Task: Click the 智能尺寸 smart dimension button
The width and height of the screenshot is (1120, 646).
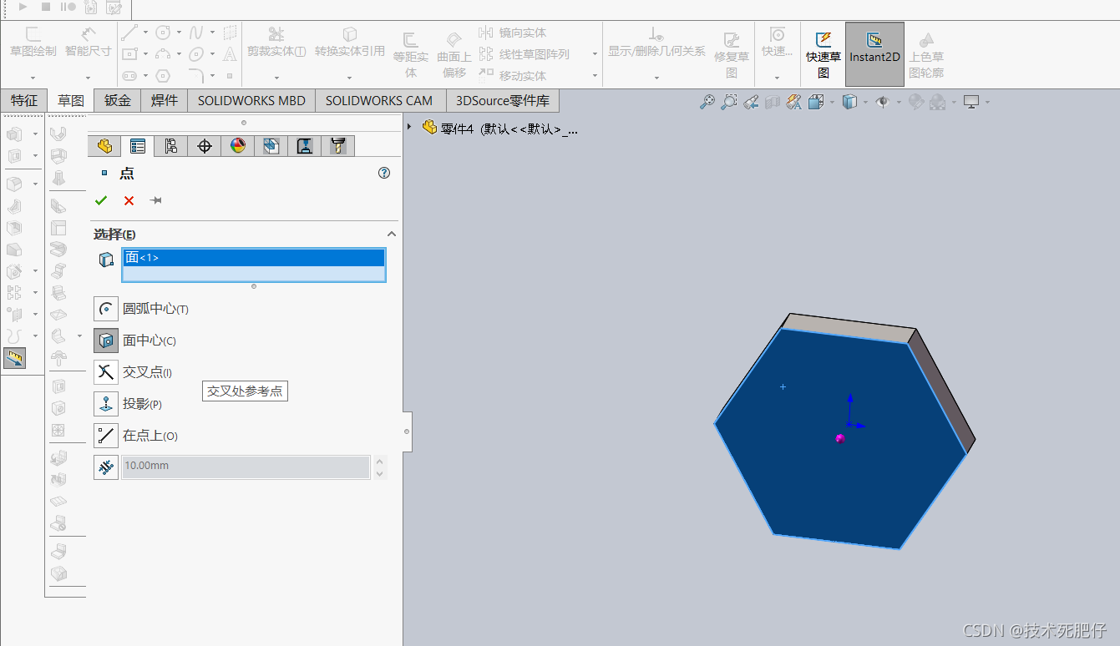Action: [x=89, y=42]
